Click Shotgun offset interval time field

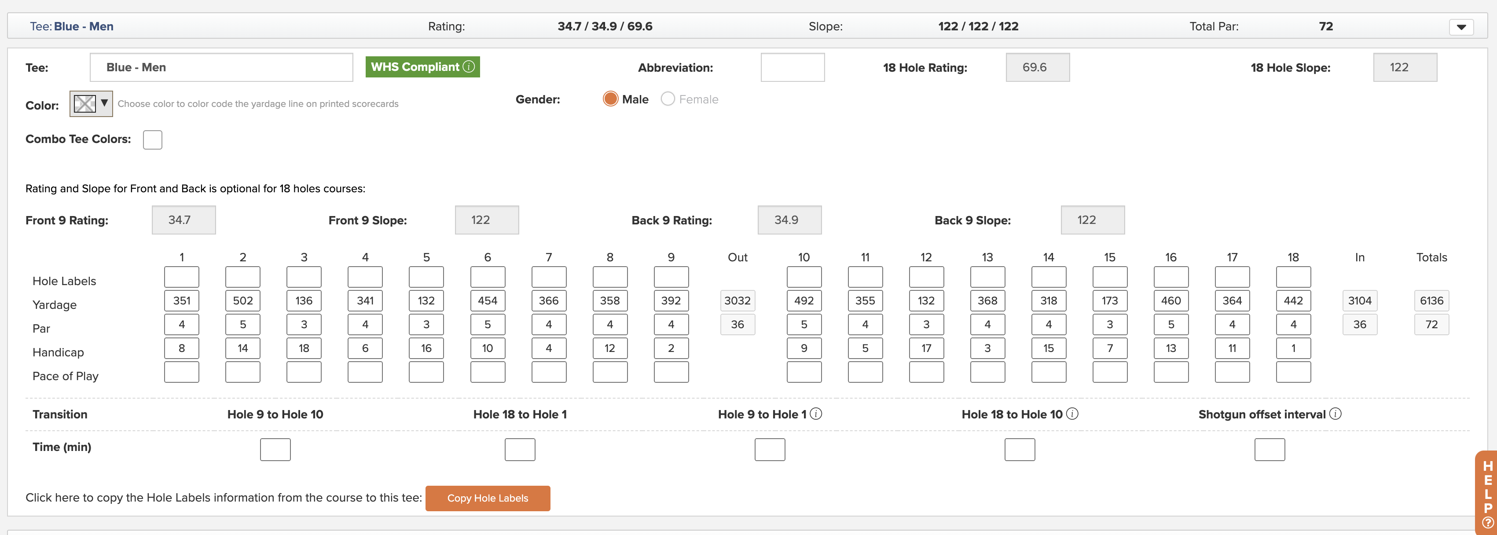click(1270, 450)
